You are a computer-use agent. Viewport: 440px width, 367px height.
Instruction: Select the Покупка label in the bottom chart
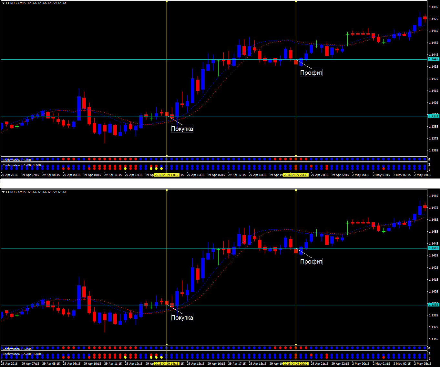[182, 318]
